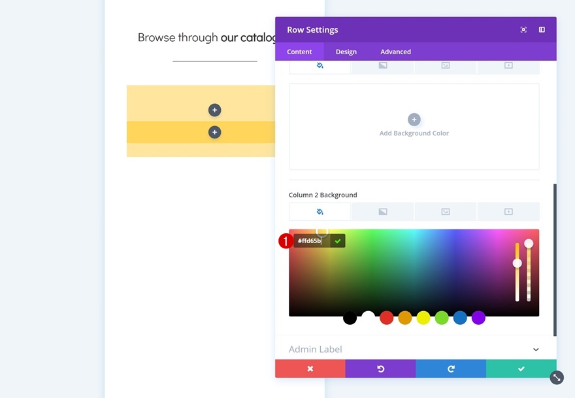This screenshot has height=398, width=575.
Task: Save changes with the green check button
Action: [x=521, y=369]
